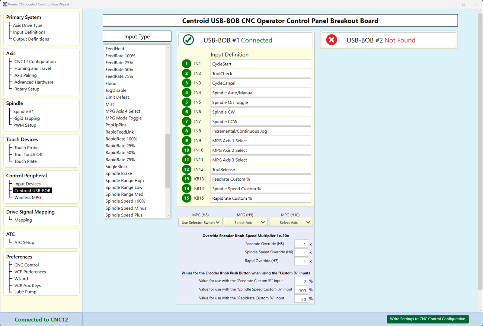Click the red X USB-BOB #2 not found icon
Screen dimensions: 483x326
(x=331, y=40)
